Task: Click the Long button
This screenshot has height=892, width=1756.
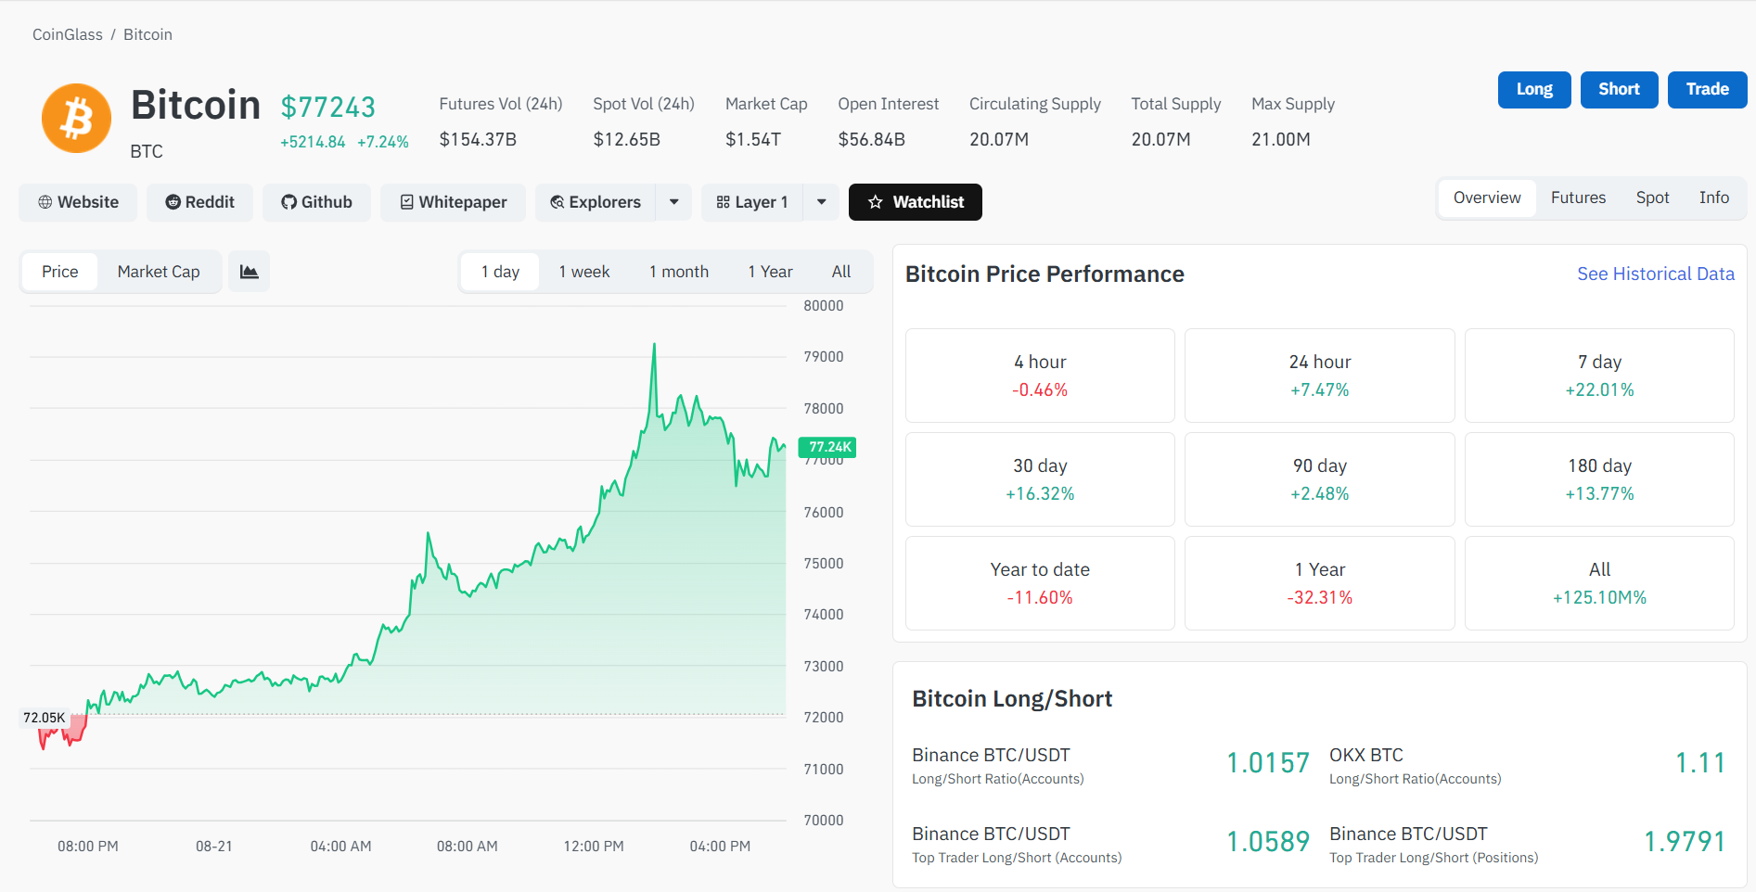Action: coord(1534,90)
